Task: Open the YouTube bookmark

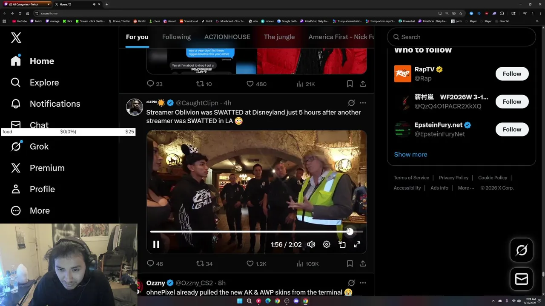Action: tap(20, 21)
